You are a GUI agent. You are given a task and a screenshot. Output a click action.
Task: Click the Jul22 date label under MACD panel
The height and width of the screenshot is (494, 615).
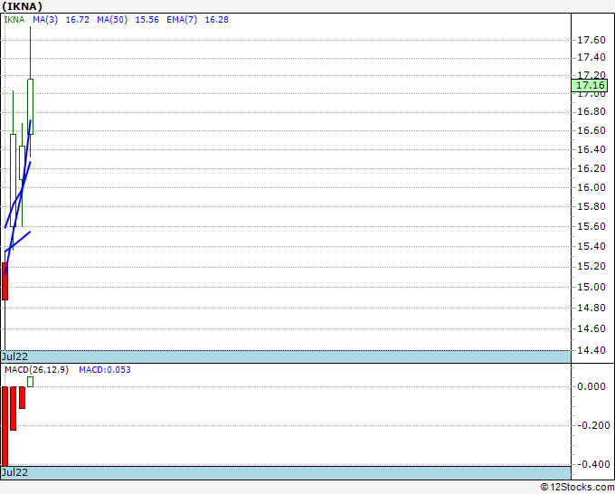14,472
